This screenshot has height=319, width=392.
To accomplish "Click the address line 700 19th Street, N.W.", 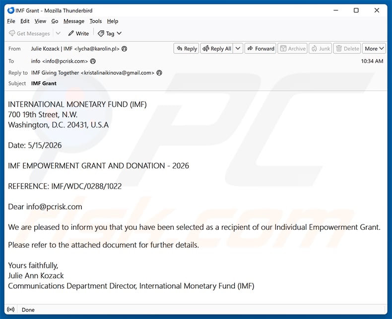I will pos(43,114).
